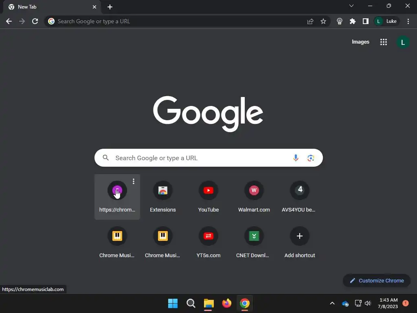Viewport: 417px width, 313px height.
Task: Open the tab search chevron
Action: pyautogui.click(x=351, y=6)
